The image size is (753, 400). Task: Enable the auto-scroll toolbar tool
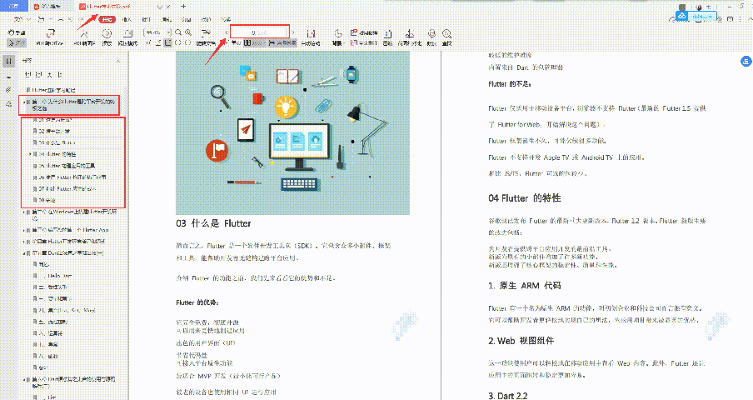311,37
